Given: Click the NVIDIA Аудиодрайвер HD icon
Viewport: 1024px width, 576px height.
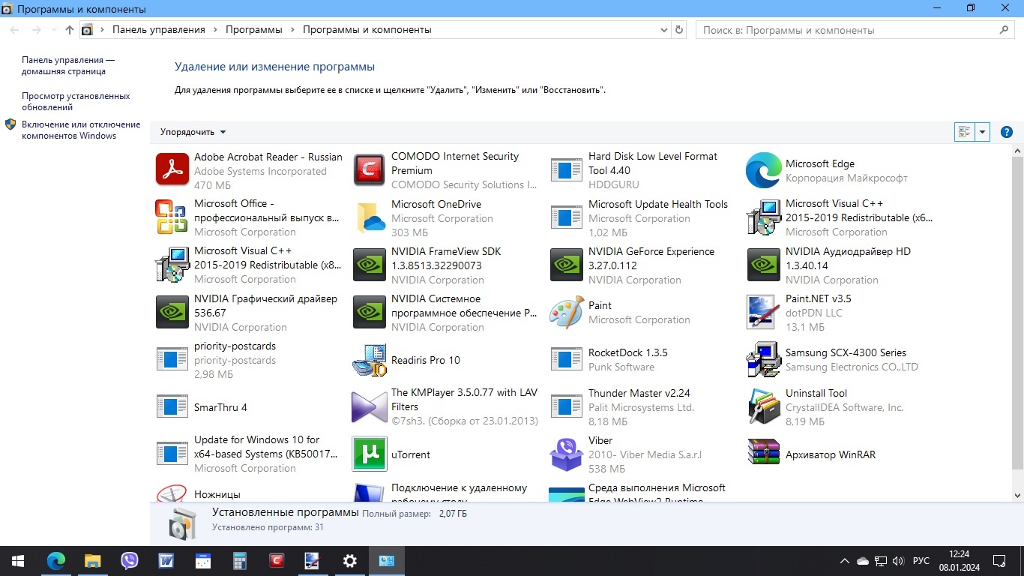Looking at the screenshot, I should pos(764,265).
